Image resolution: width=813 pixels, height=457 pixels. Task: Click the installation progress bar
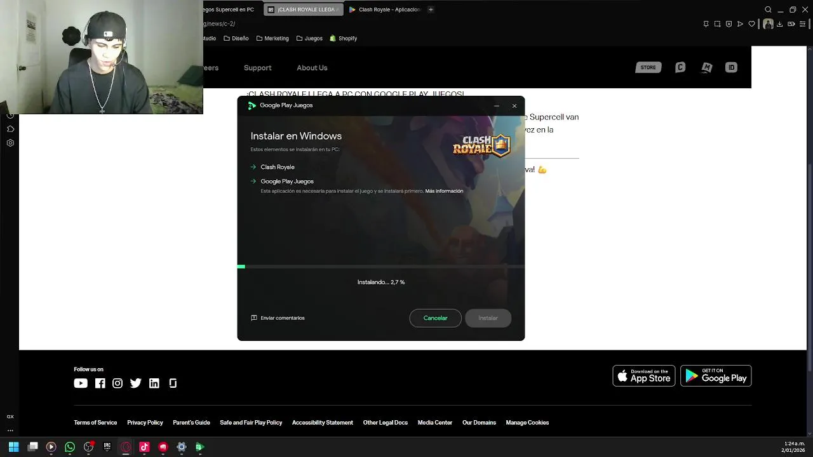(x=381, y=267)
